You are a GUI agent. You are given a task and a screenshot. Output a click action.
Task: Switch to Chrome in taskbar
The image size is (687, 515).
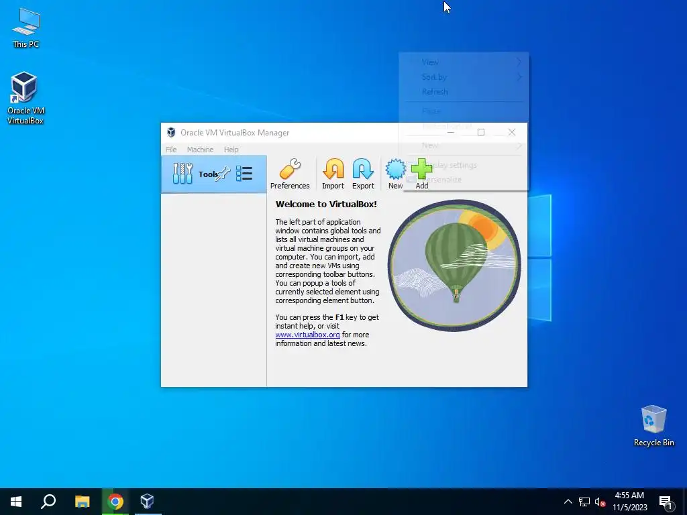[x=115, y=502]
